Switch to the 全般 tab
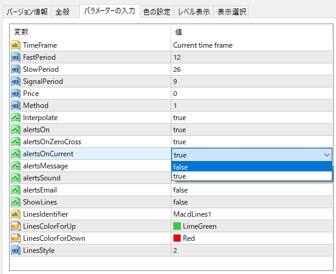This screenshot has height=274, width=336. (65, 11)
